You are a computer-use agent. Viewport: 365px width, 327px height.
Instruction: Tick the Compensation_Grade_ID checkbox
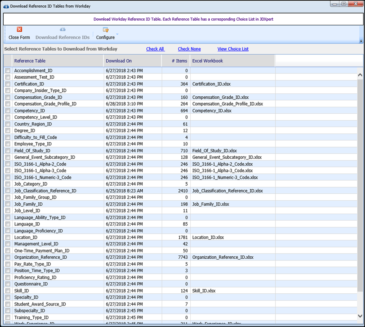tap(8, 97)
